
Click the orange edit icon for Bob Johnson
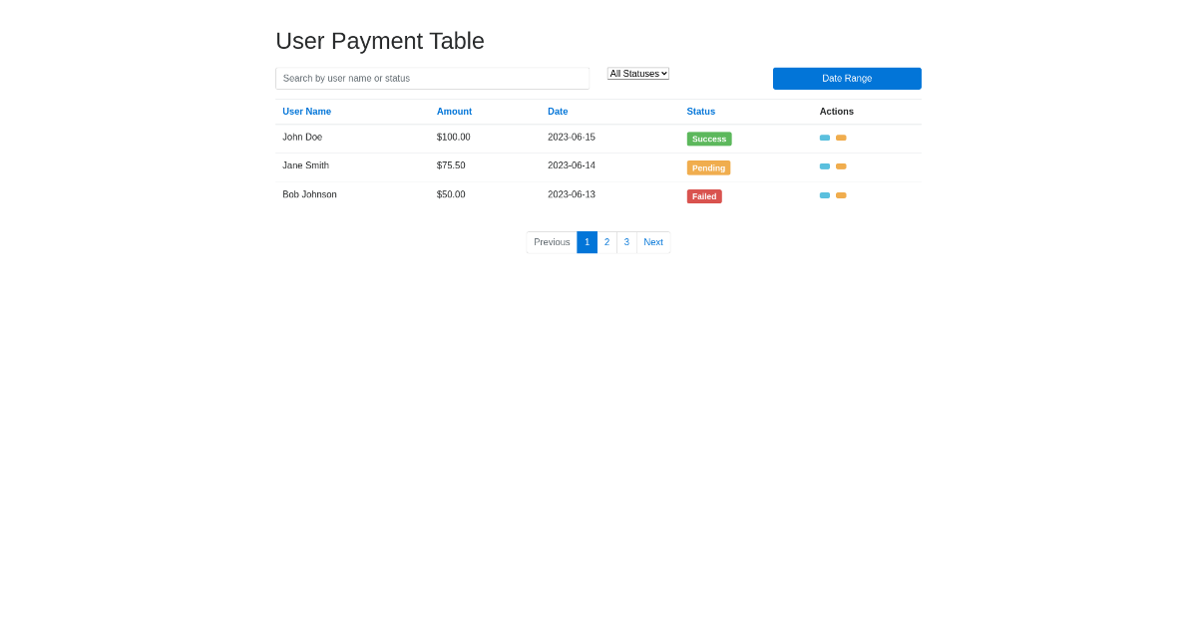tap(841, 195)
